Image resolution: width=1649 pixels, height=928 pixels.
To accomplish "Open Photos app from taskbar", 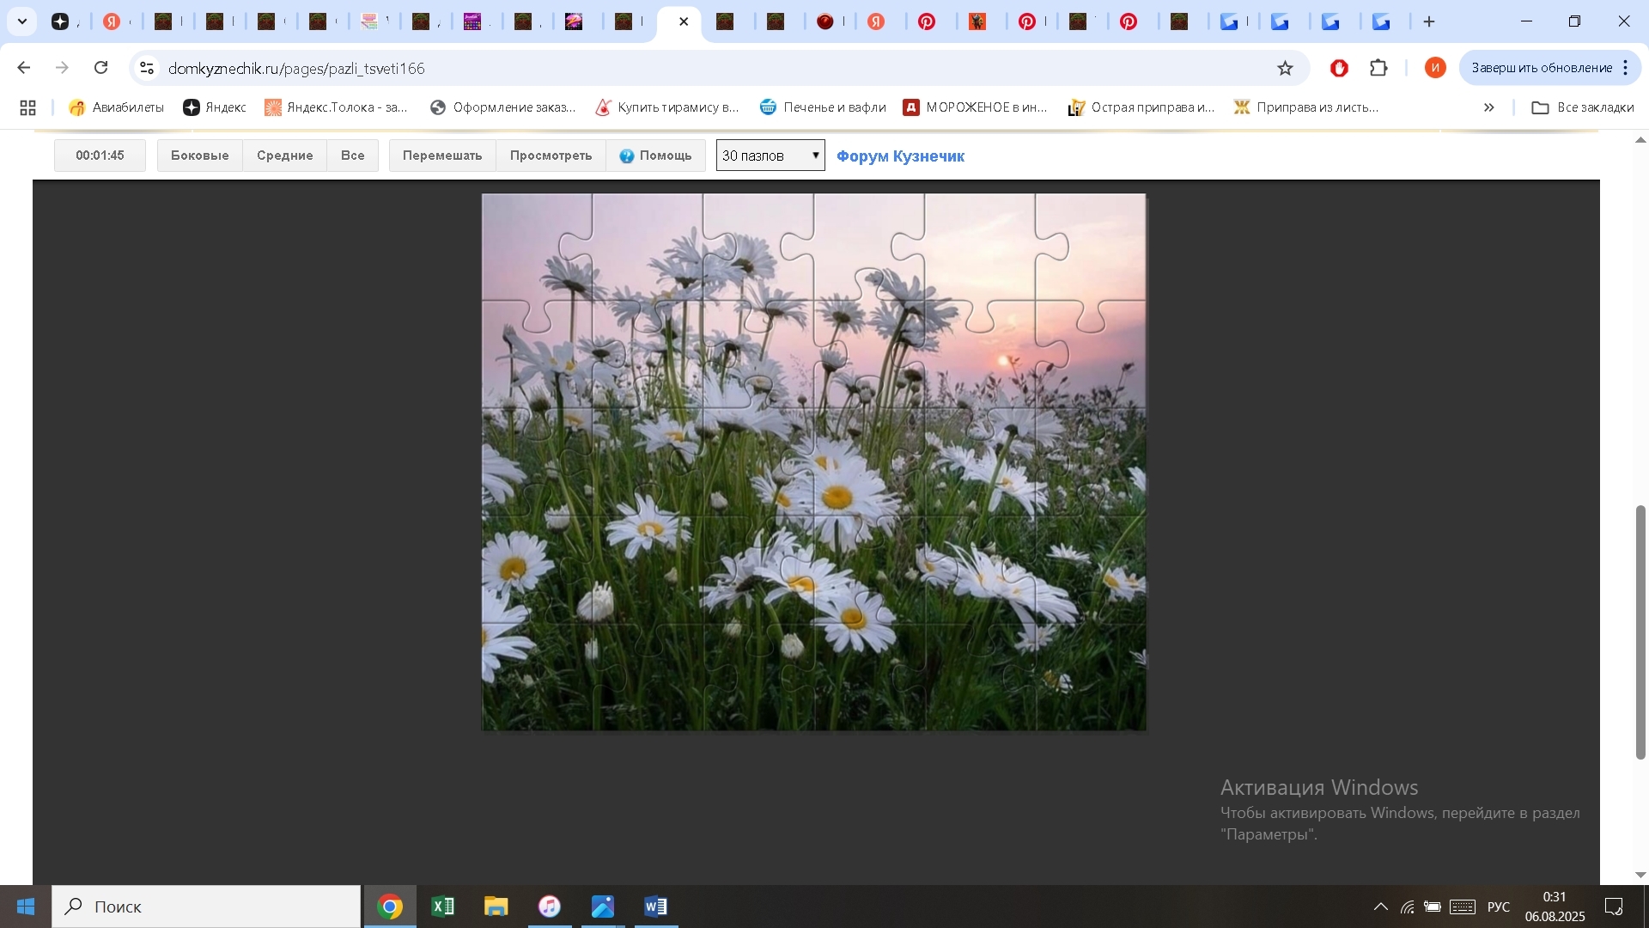I will (603, 907).
